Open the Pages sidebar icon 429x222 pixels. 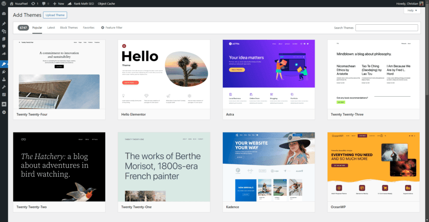click(4, 39)
